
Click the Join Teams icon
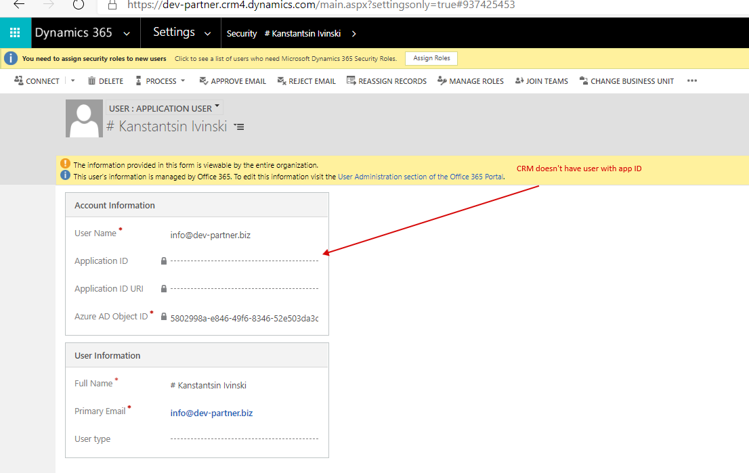(519, 81)
